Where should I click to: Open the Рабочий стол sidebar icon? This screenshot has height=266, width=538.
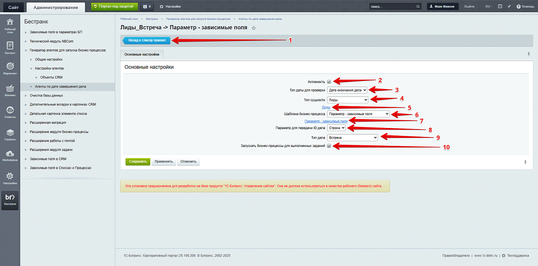click(x=10, y=24)
